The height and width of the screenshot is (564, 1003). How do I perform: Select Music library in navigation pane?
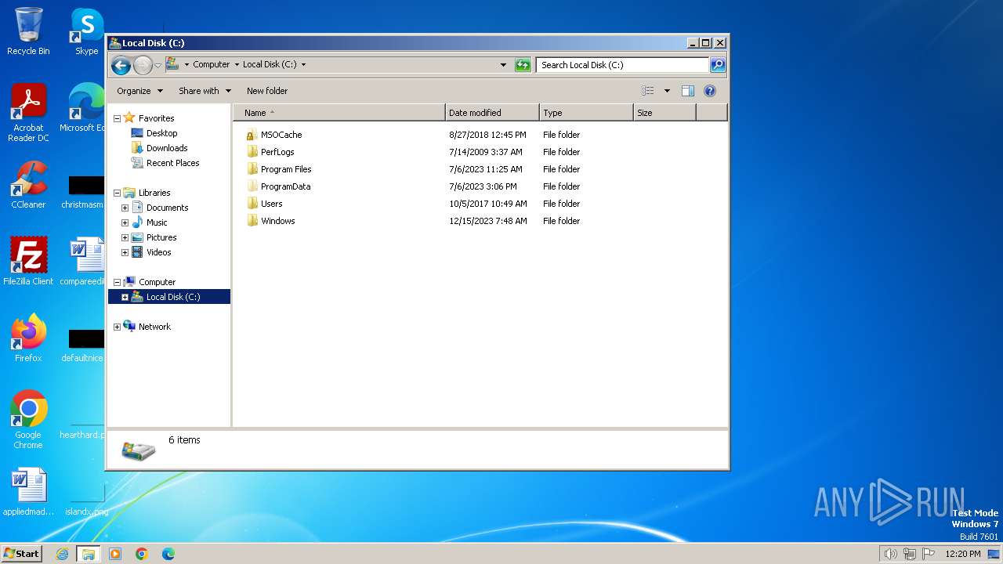[x=156, y=222]
